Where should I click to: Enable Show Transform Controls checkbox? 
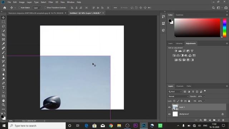[45, 8]
